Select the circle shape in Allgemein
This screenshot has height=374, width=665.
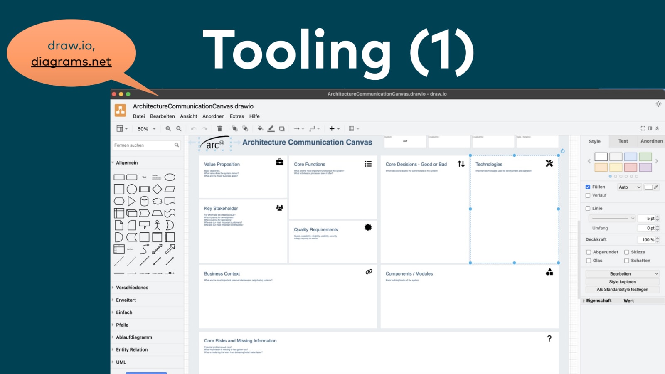click(132, 189)
